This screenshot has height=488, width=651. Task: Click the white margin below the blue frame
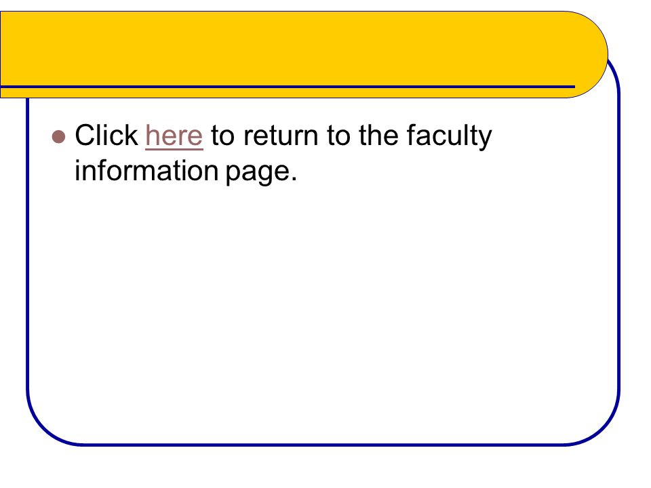325,468
